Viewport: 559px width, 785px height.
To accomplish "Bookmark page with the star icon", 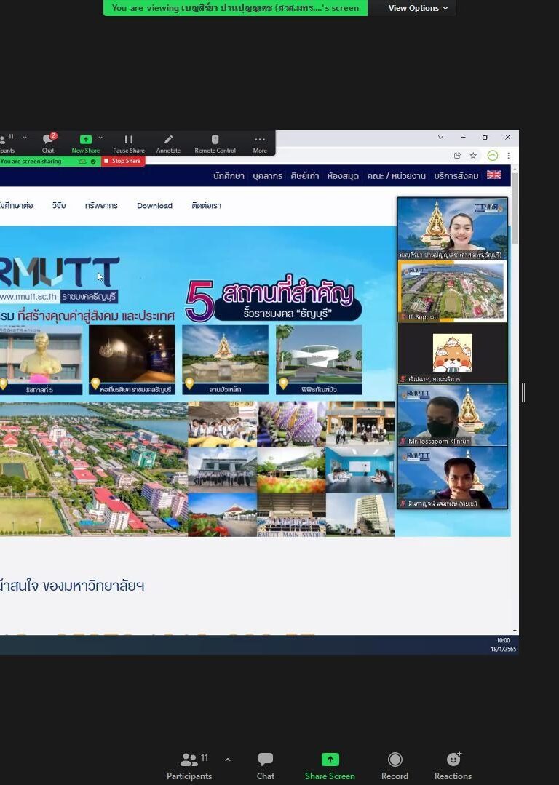I will click(473, 156).
